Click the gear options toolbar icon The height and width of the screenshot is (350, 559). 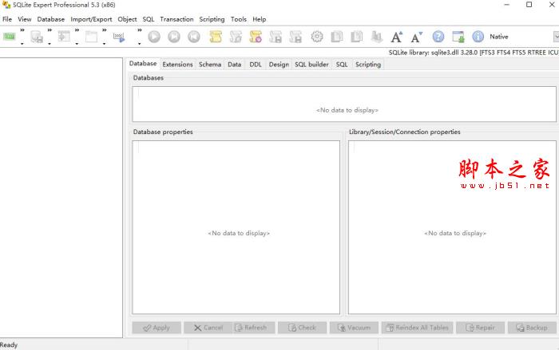point(316,37)
